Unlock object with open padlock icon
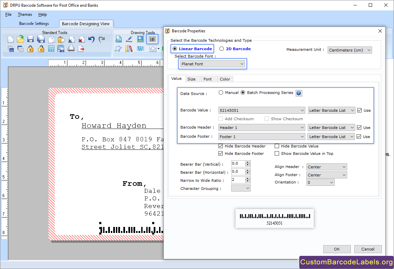The height and width of the screenshot is (269, 394). pyautogui.click(x=41, y=49)
